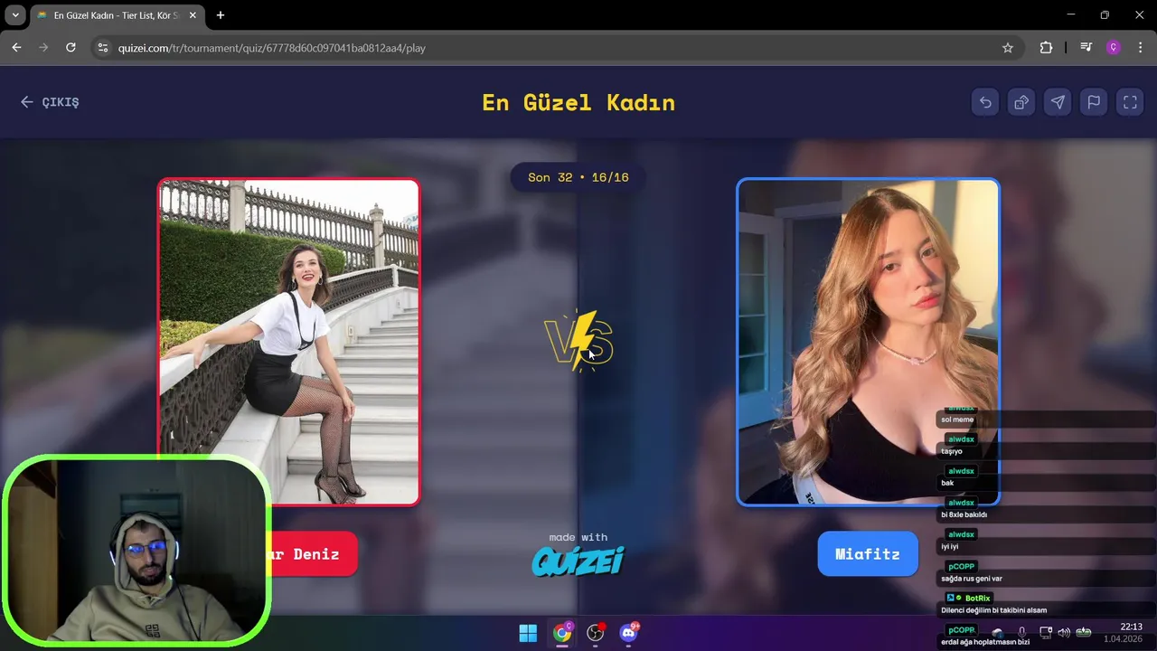Click the flag report icon

coord(1094,102)
